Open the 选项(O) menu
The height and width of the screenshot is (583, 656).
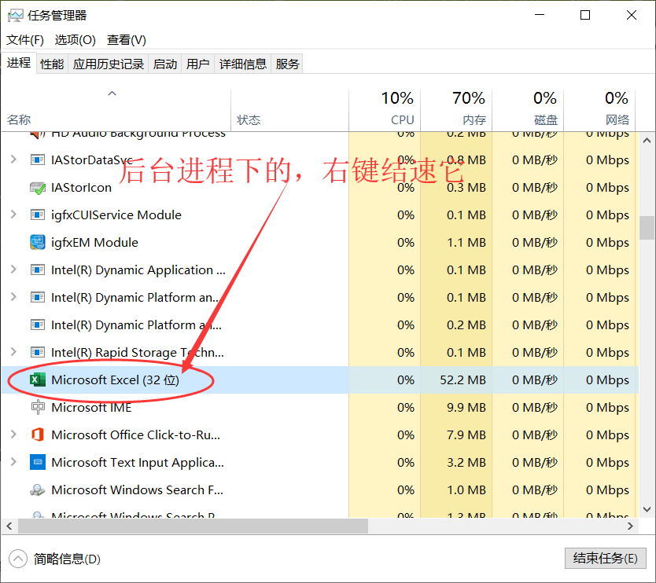pos(76,40)
